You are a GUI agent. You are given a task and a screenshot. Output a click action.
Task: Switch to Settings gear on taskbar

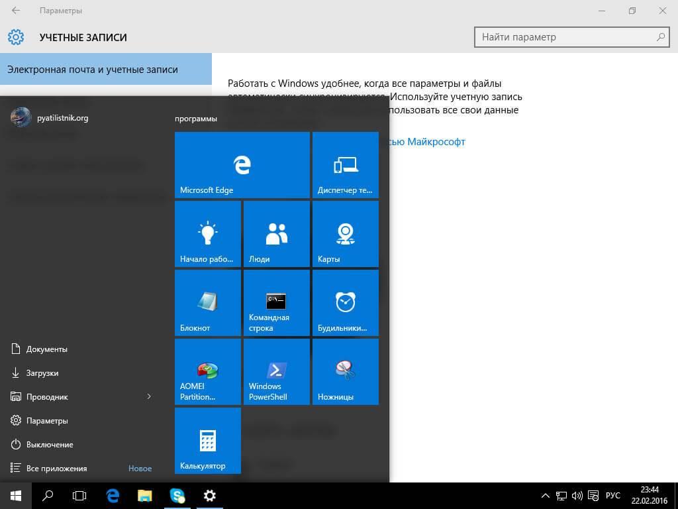210,496
